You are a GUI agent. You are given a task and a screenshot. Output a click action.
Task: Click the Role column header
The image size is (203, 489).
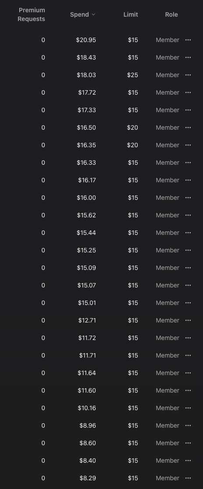click(x=171, y=14)
